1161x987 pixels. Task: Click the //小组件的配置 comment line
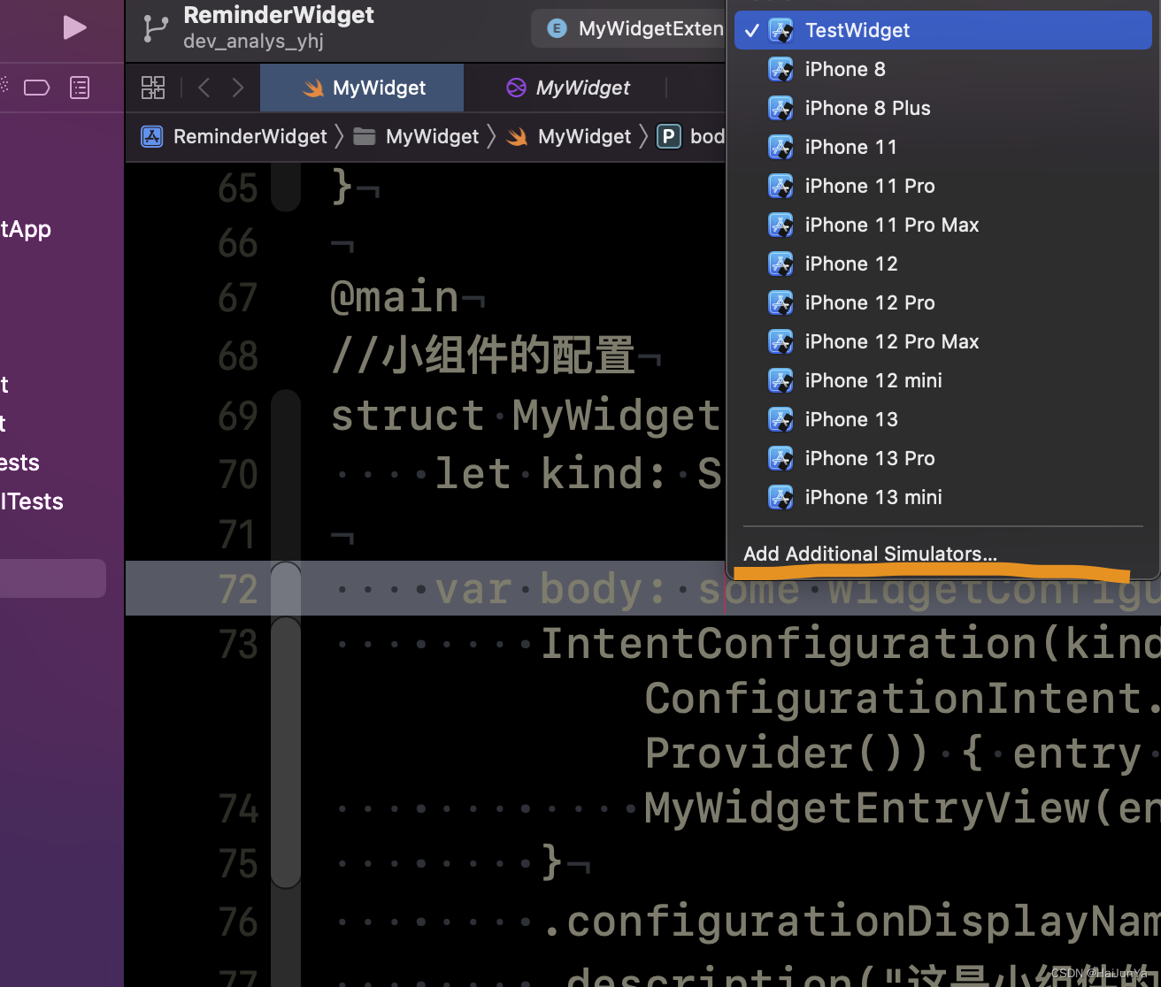click(483, 356)
